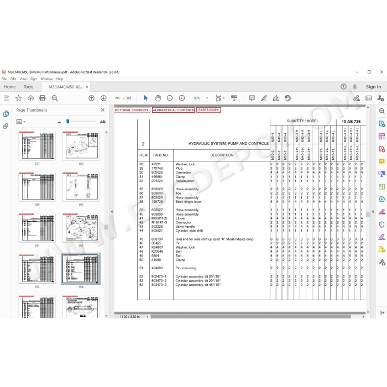The image size is (387, 387).
Task: Toggle the read mode scrolling icon
Action: (234, 98)
